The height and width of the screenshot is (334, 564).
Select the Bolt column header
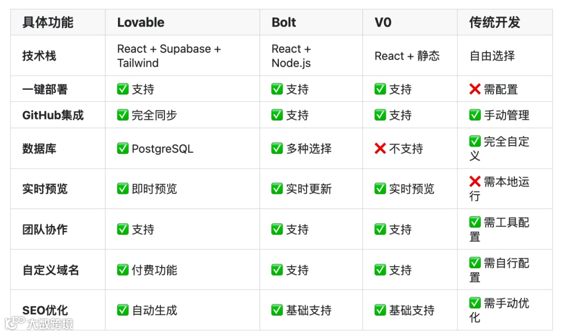284,22
